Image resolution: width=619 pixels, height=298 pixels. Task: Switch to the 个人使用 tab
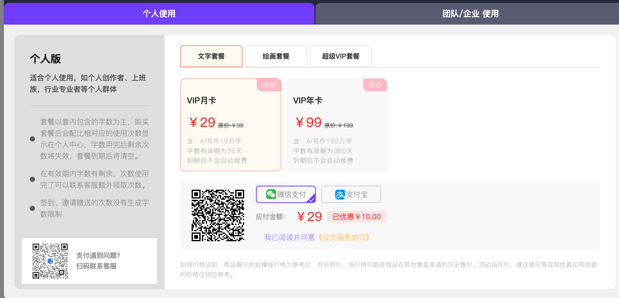159,14
